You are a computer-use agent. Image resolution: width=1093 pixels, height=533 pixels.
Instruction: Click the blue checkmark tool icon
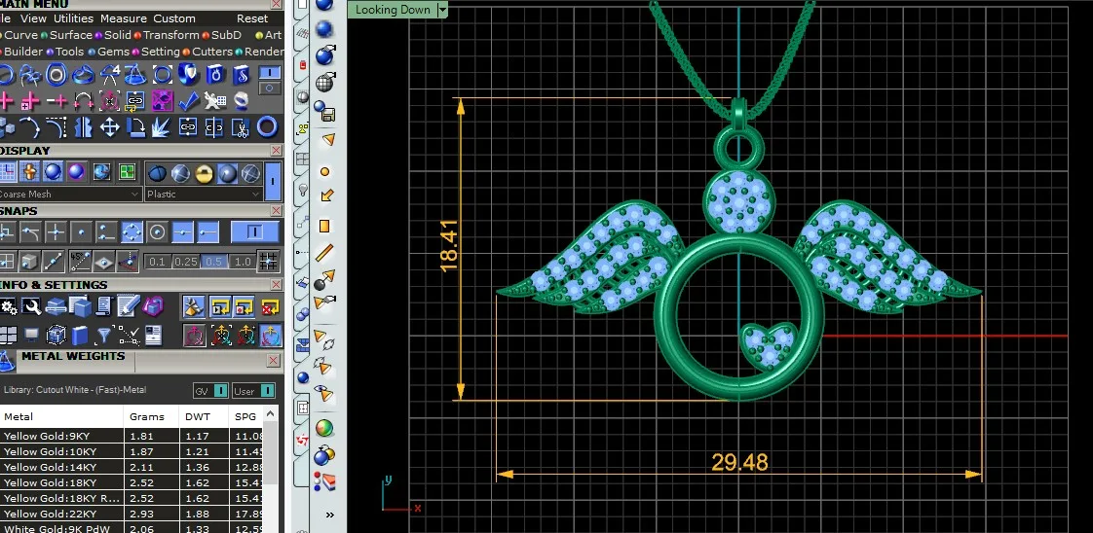[x=188, y=101]
